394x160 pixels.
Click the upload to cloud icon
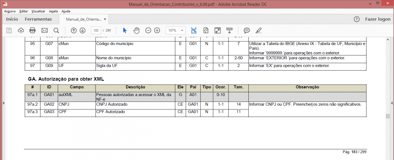click(21, 30)
